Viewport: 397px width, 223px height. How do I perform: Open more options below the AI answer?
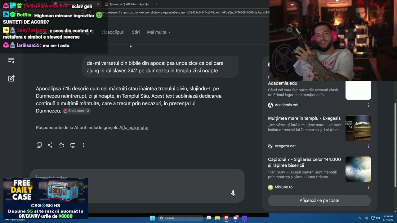click(84, 145)
